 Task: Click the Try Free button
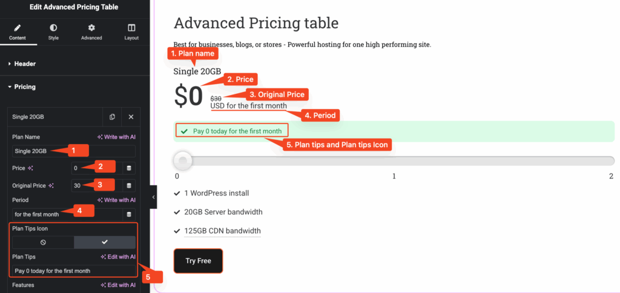coord(198,260)
